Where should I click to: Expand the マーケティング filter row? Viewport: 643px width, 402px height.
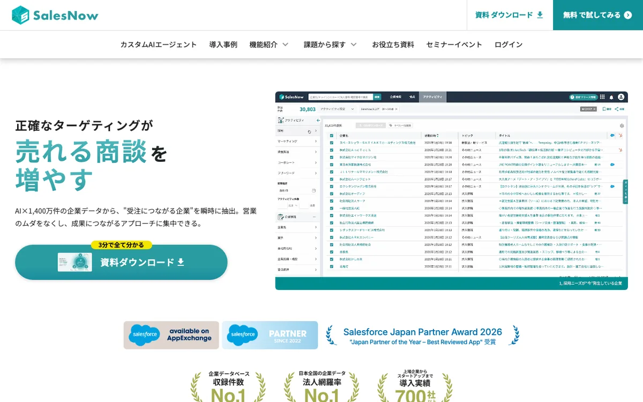pos(298,142)
